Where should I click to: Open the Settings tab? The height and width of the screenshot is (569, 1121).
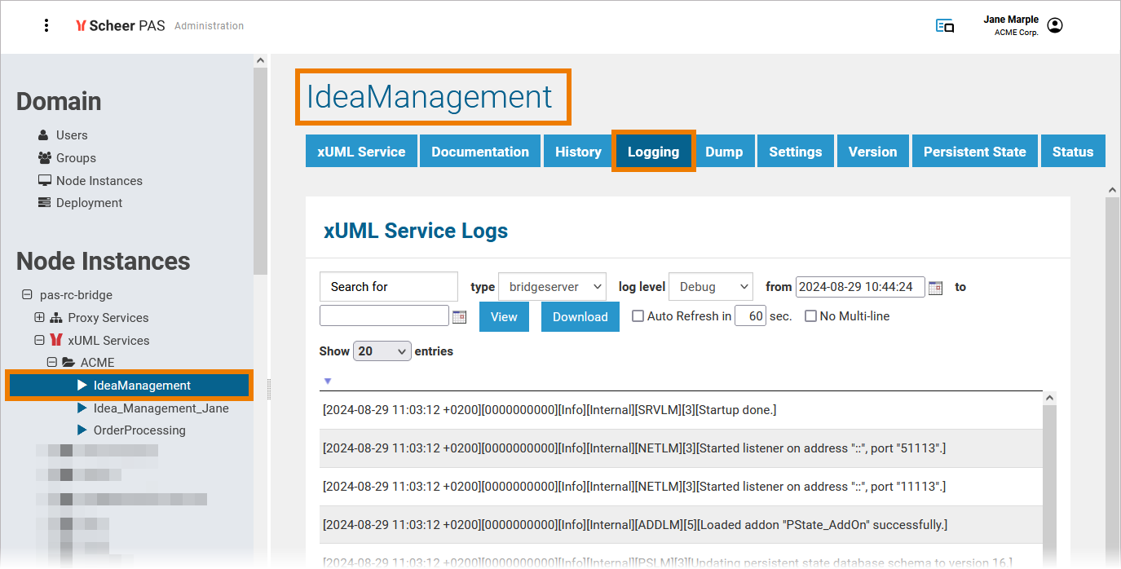795,152
